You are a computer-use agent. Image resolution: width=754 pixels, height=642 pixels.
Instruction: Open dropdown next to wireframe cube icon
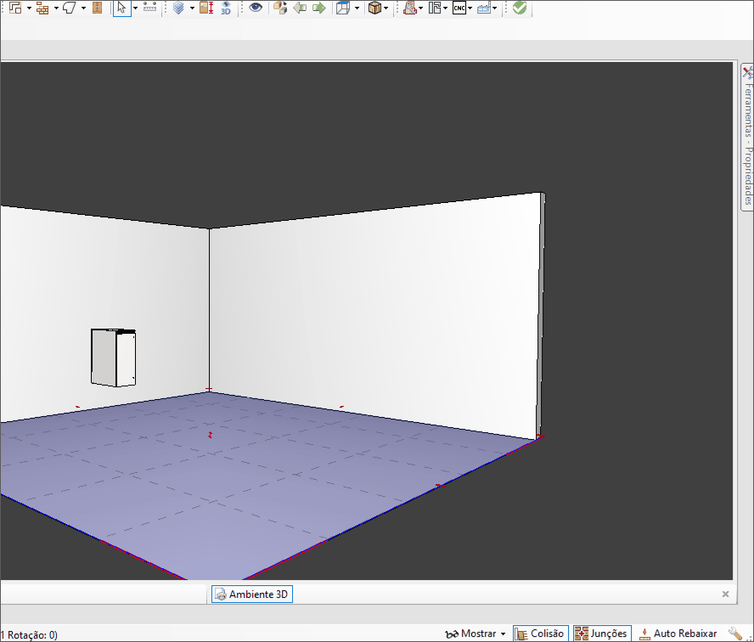(x=357, y=8)
